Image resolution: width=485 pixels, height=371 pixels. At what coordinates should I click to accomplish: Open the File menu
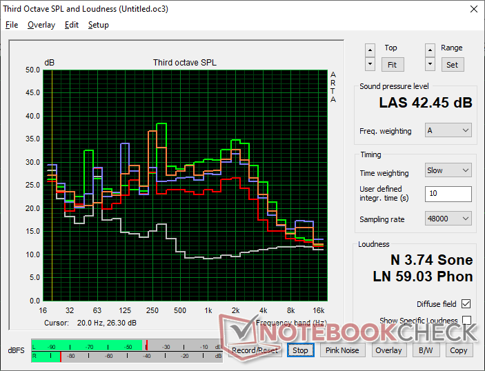[12, 25]
